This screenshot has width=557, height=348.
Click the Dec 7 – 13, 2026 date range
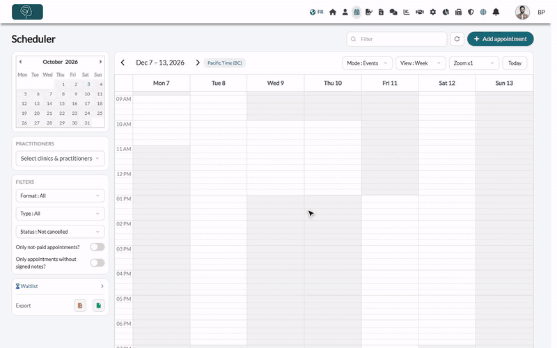160,63
